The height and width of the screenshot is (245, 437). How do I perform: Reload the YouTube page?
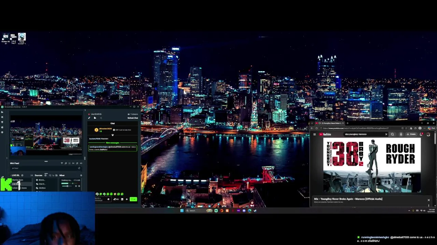[x=316, y=128]
